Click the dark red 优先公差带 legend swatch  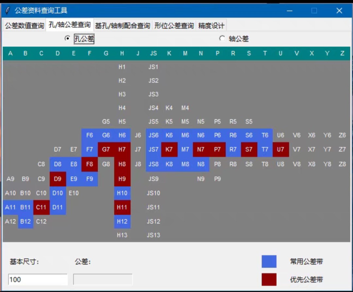pos(269,279)
